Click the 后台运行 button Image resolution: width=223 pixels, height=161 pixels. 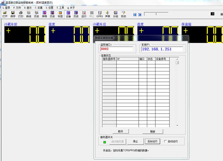pos(152,141)
